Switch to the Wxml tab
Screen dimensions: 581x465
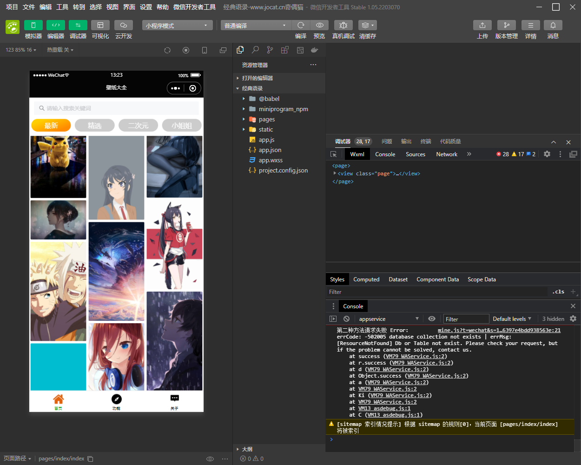(357, 154)
